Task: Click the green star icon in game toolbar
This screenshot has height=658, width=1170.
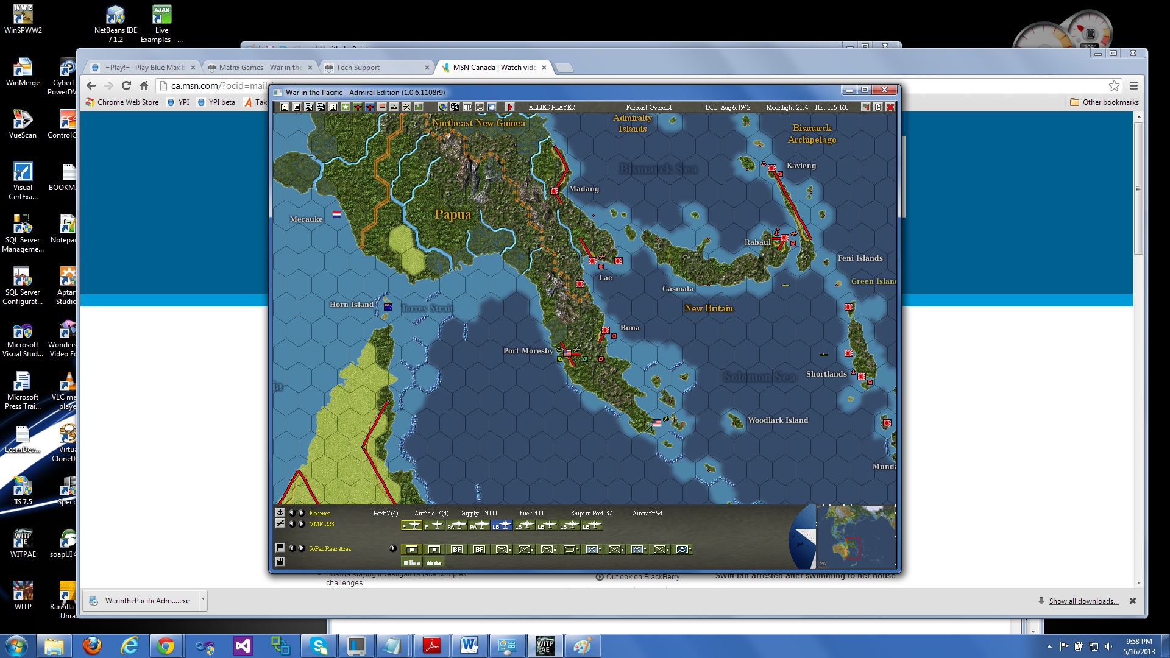Action: 346,107
